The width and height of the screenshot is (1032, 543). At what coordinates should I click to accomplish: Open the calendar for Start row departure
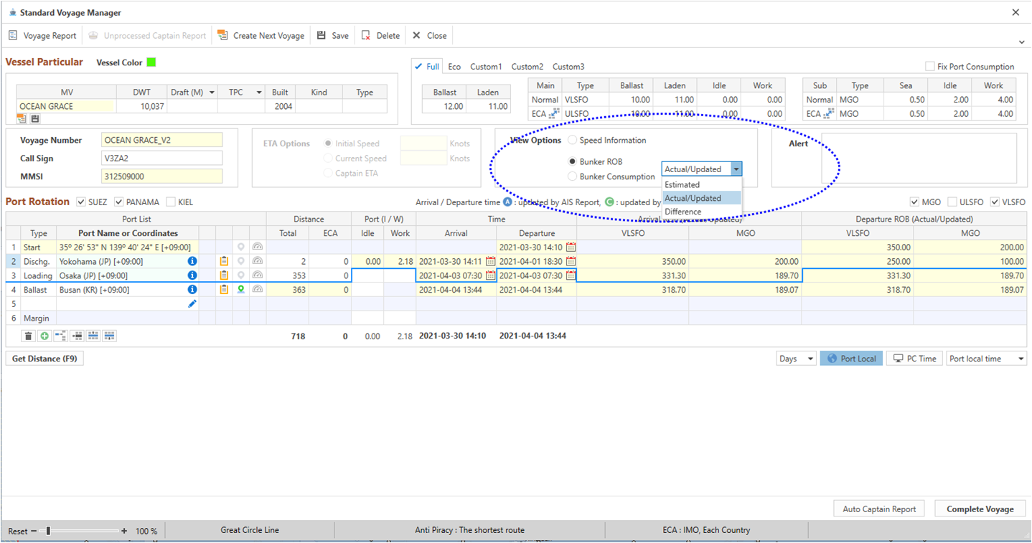click(x=571, y=247)
